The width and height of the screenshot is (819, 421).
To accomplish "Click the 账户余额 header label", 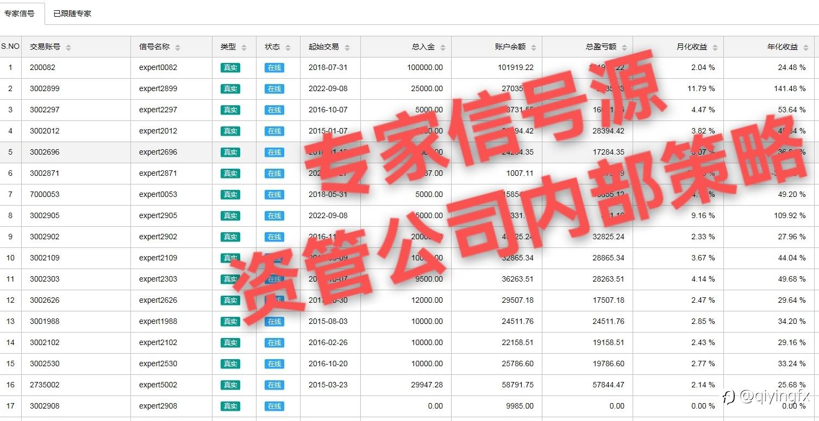I will 510,47.
